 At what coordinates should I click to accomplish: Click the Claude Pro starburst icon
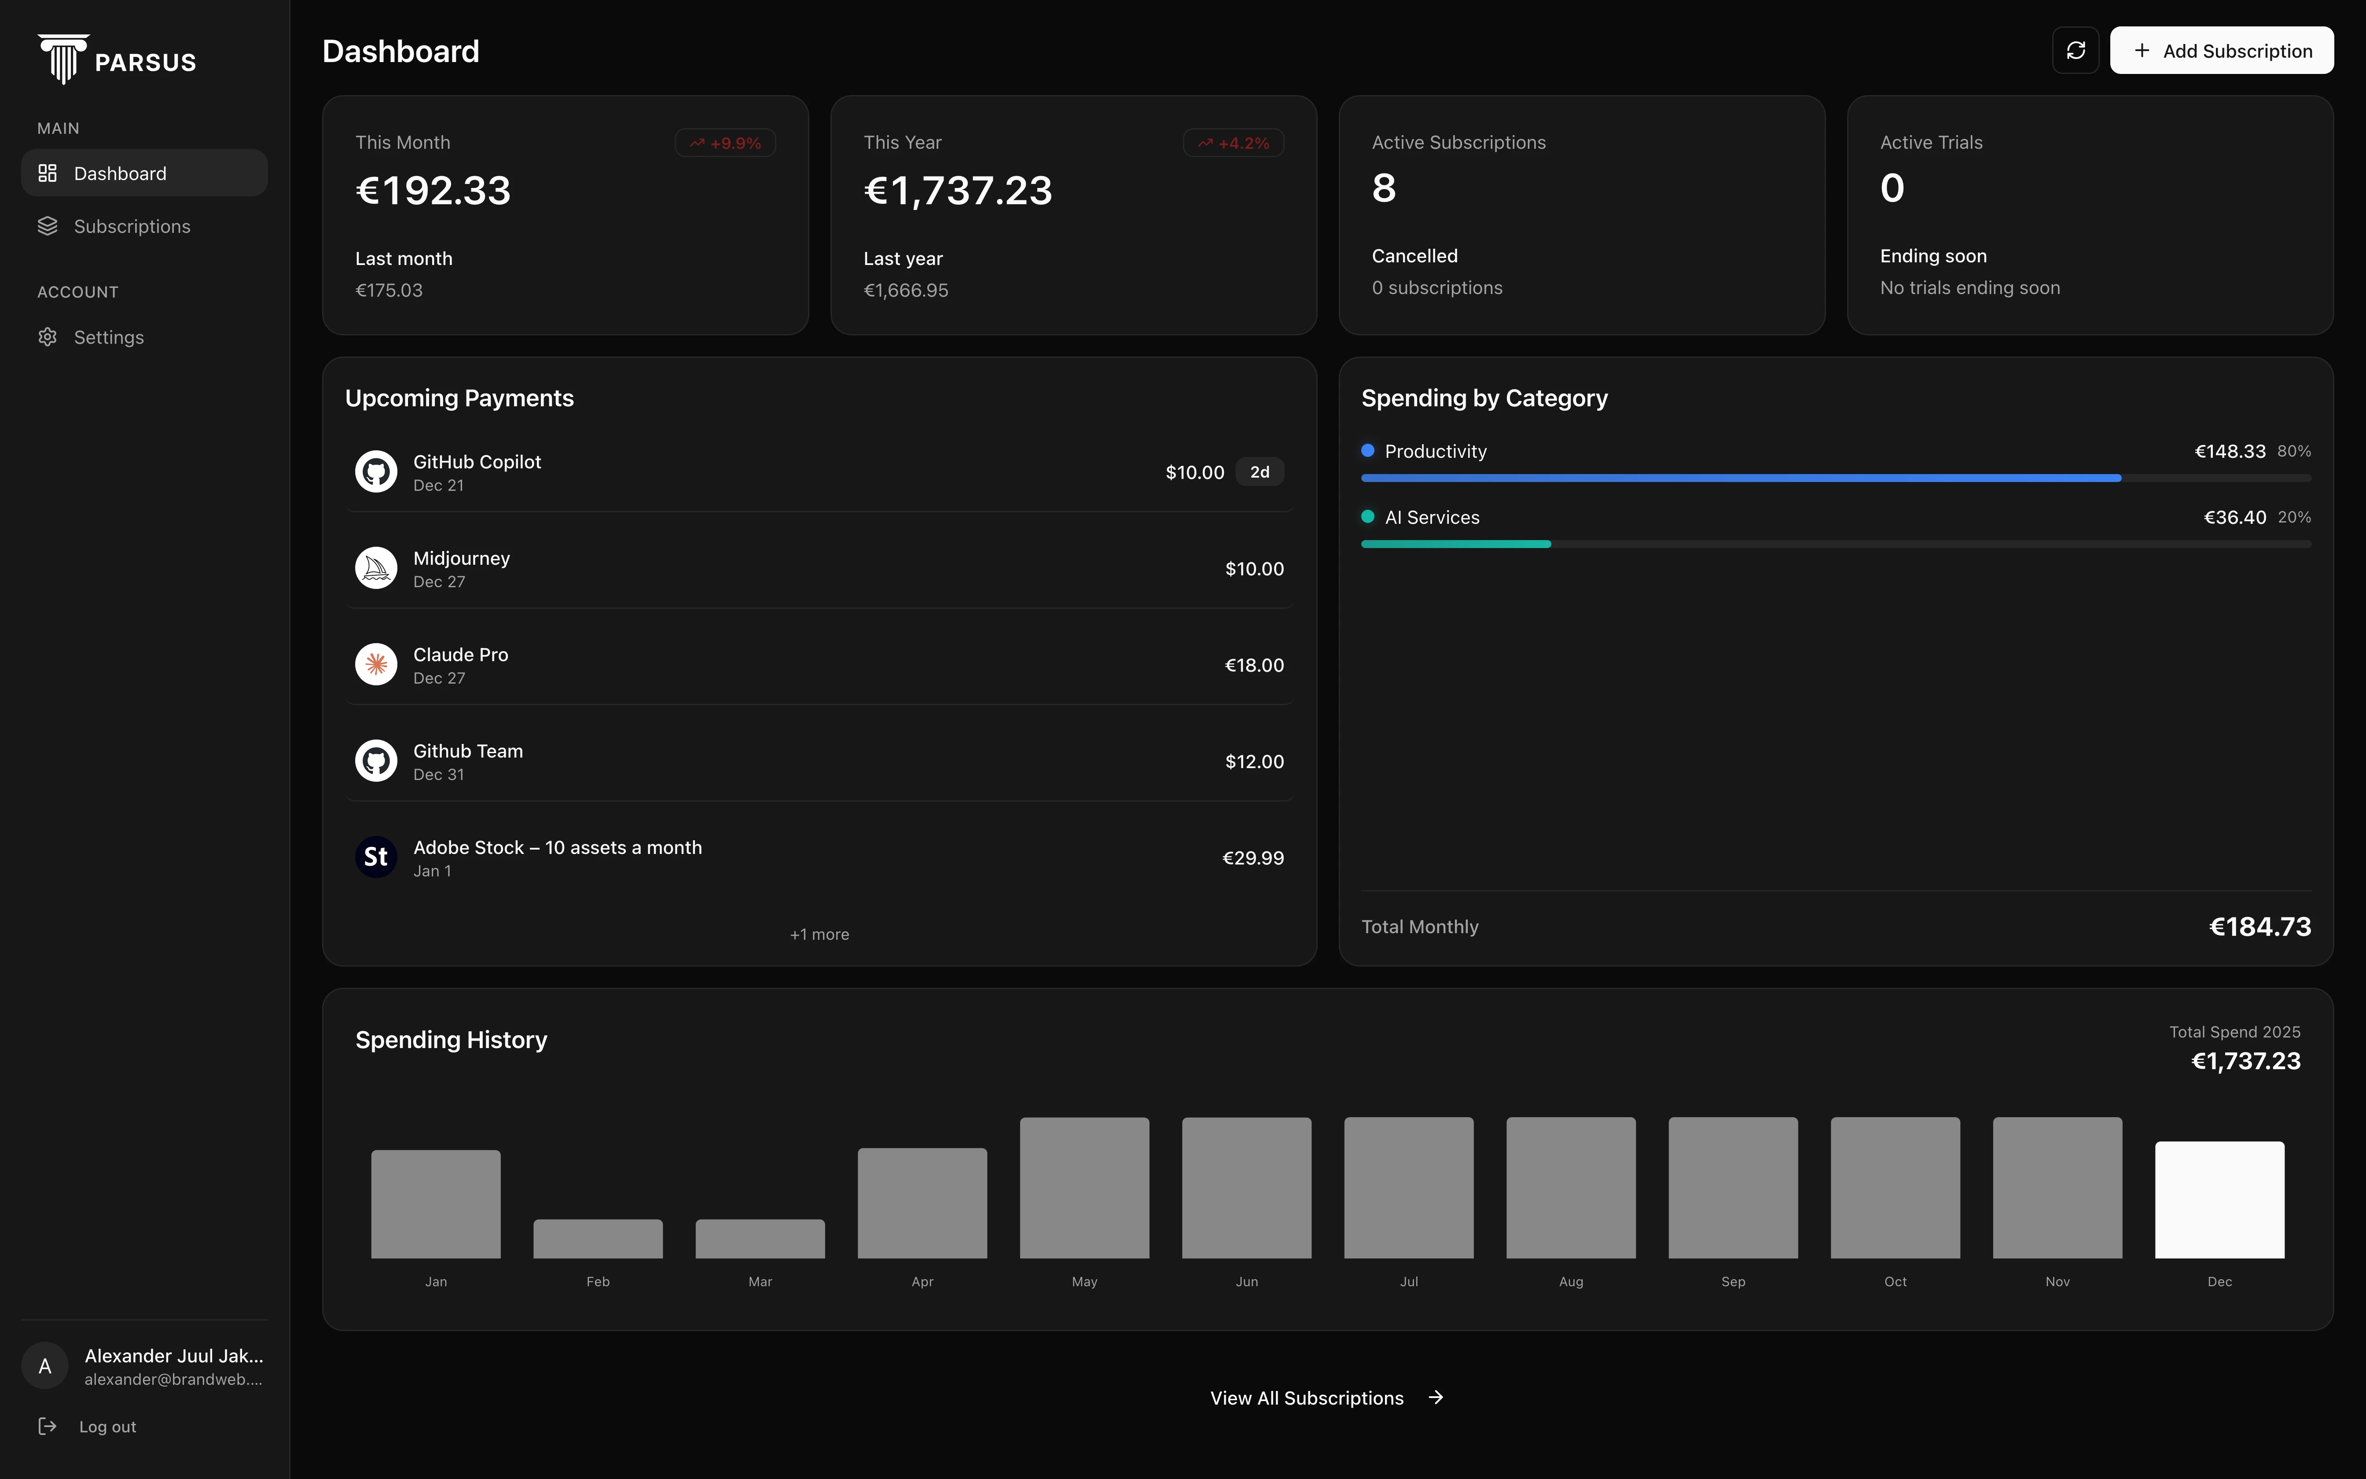pos(375,664)
